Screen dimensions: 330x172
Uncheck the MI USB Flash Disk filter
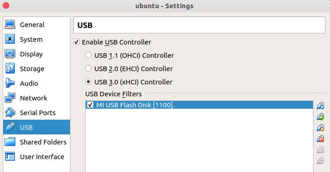coord(90,105)
